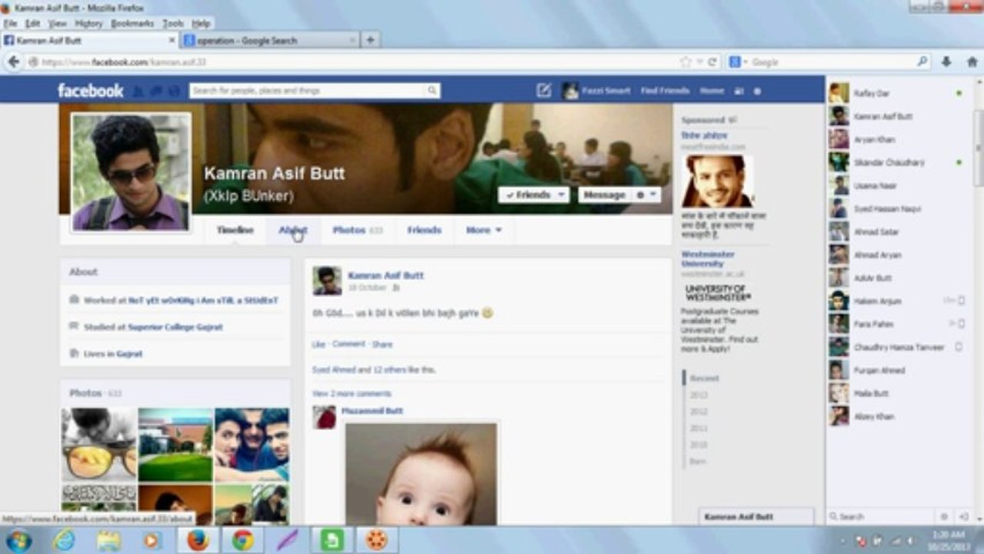The height and width of the screenshot is (554, 984).
Task: Bookmark page with the star icon
Action: 685,62
